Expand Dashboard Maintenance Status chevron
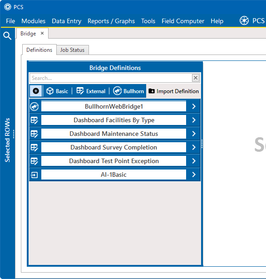Viewport: 266px width, 279px height. click(x=194, y=134)
